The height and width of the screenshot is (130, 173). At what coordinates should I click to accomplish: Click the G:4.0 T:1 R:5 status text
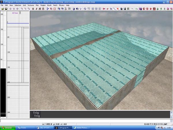coord(156,124)
